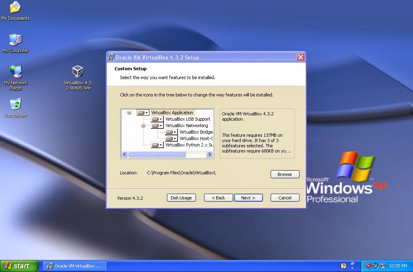Screen dimensions: 413x272
Task: Select the My Network Places desktop icon
Action: tap(15, 78)
